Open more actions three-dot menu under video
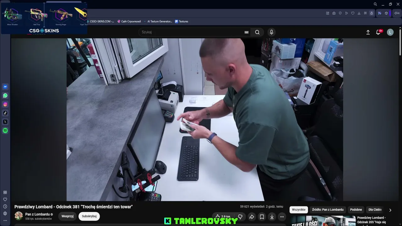The width and height of the screenshot is (402, 226). pyautogui.click(x=282, y=217)
